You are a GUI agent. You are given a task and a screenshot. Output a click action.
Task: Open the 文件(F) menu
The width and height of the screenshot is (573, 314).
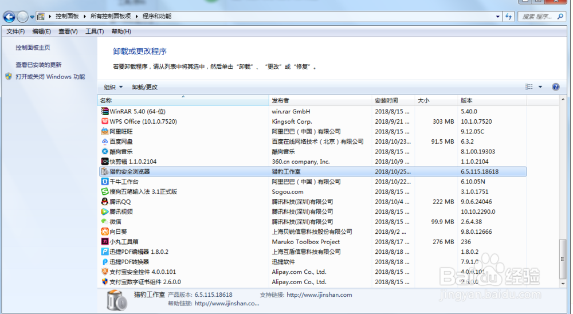tap(15, 32)
